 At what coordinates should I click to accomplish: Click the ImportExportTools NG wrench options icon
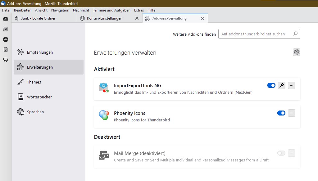[x=281, y=85]
